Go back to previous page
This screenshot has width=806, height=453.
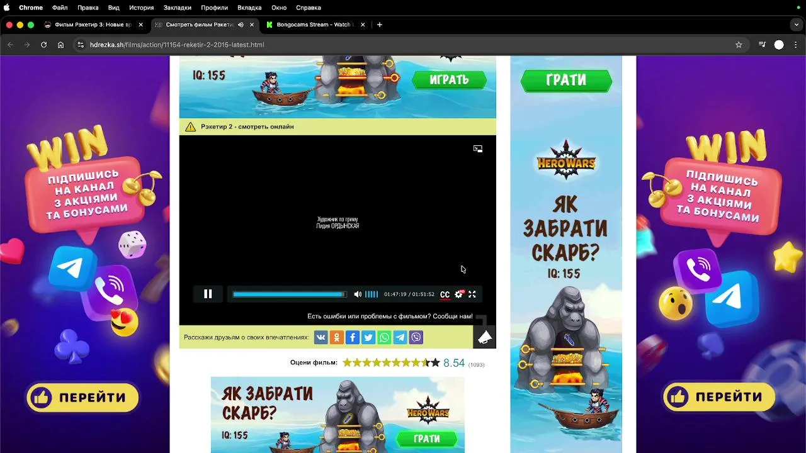[x=10, y=45]
